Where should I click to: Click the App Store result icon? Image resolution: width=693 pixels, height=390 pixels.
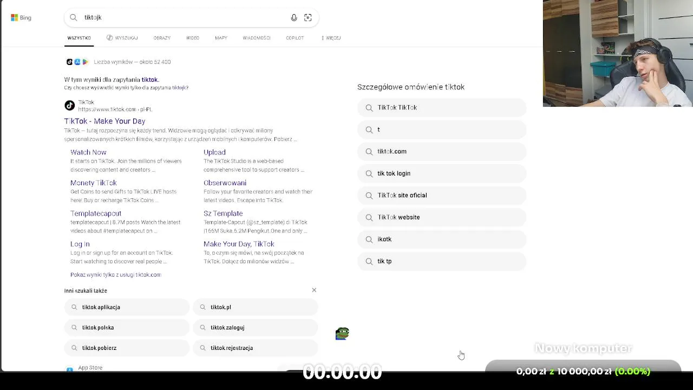click(x=69, y=369)
